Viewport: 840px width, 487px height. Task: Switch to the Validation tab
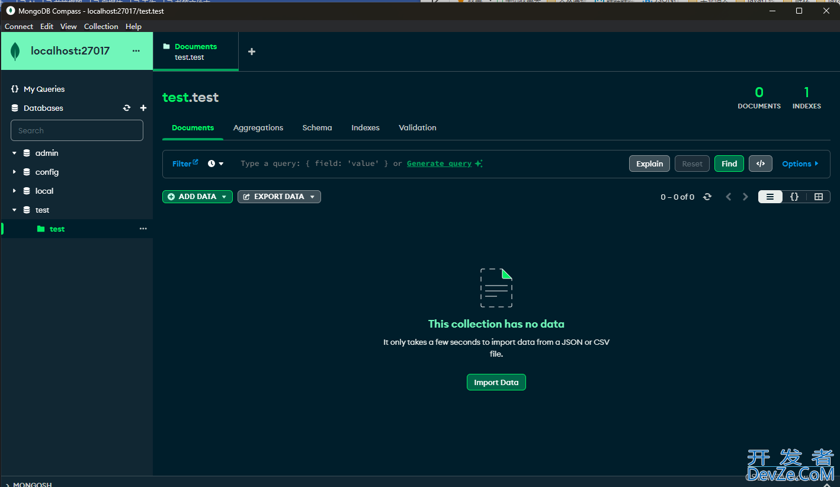tap(418, 127)
